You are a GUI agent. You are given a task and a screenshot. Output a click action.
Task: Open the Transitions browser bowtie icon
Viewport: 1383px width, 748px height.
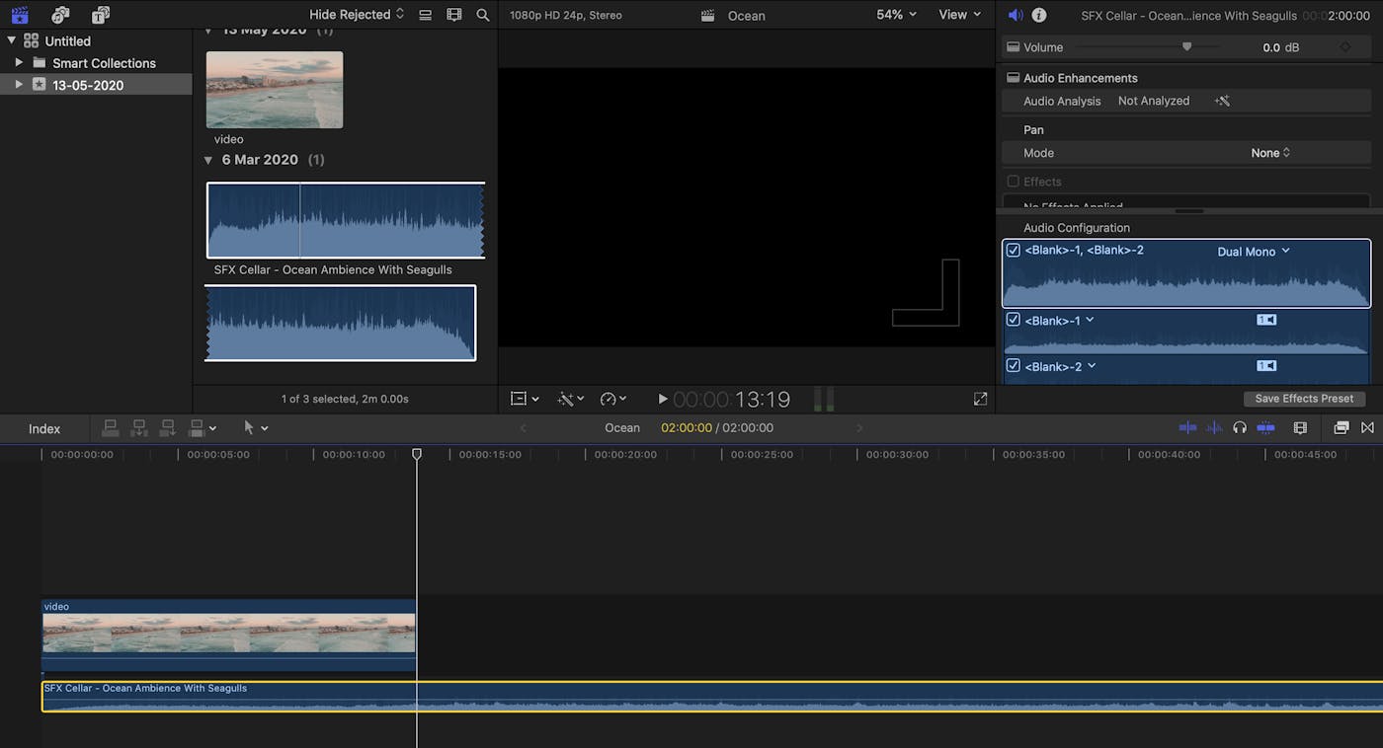click(x=1368, y=427)
